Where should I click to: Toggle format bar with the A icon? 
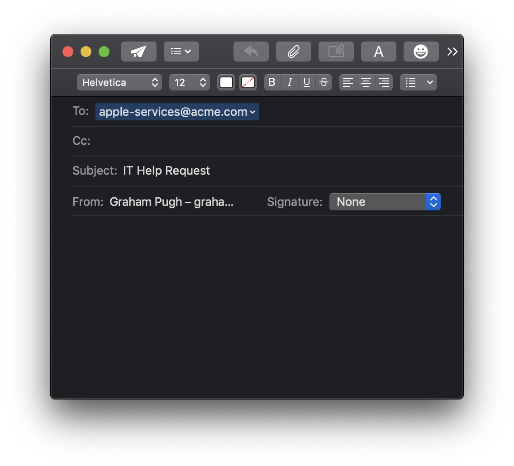click(378, 52)
